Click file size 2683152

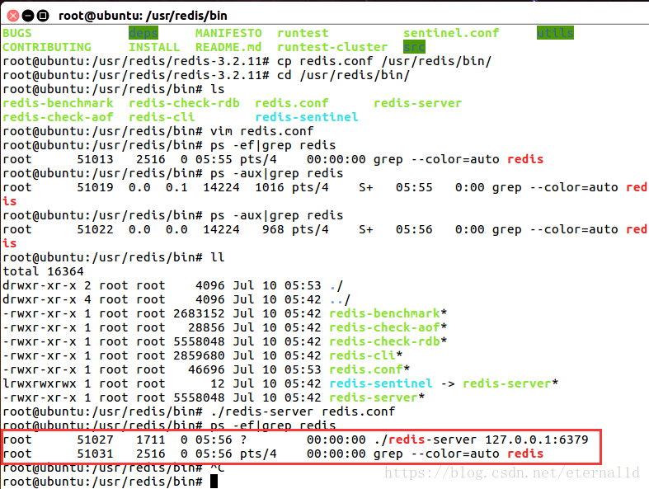click(x=199, y=313)
